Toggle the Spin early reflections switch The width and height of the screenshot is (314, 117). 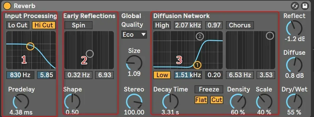point(78,25)
